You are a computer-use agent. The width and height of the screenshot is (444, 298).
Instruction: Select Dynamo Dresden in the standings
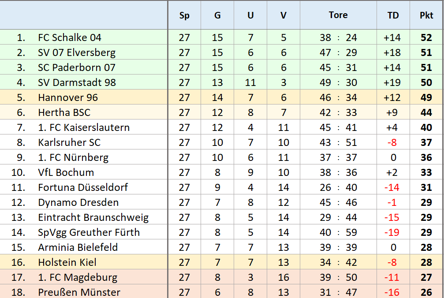click(78, 202)
